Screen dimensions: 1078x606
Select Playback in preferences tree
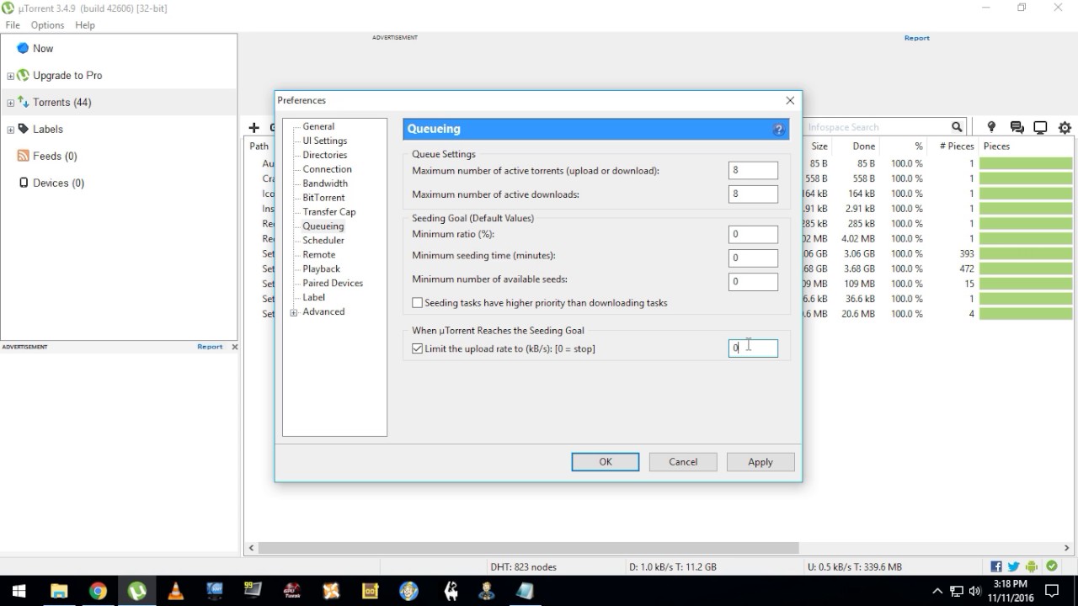point(322,269)
